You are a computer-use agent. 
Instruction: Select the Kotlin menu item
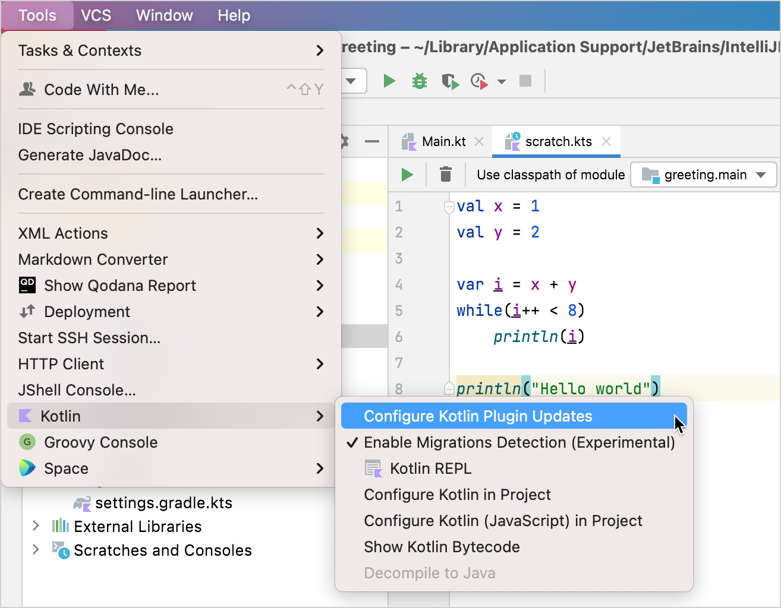click(171, 416)
